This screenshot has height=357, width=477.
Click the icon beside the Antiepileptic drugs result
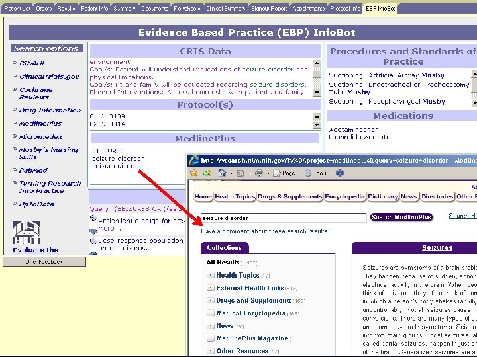(x=93, y=218)
